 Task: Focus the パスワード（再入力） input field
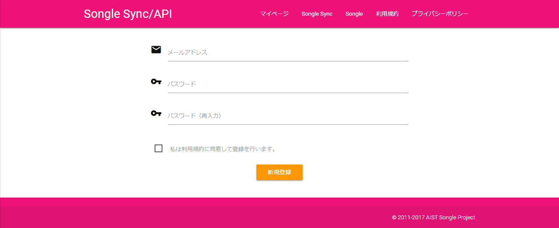(287, 116)
